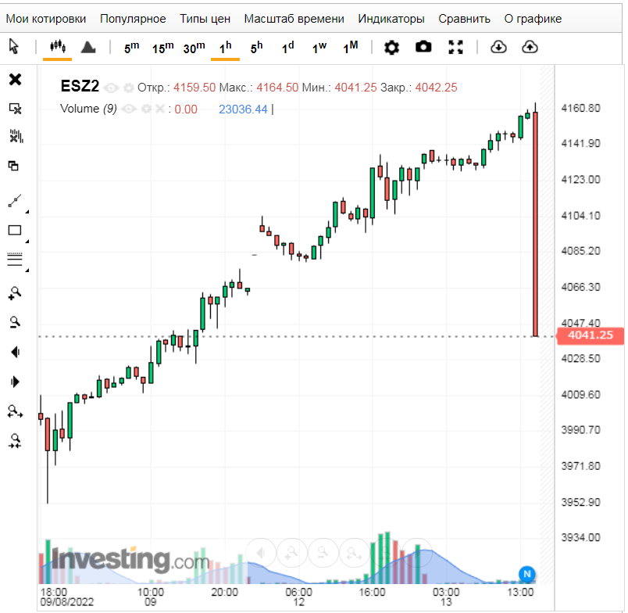Click the zoom-in magnifier in left sidebar
This screenshot has width=628, height=613.
pyautogui.click(x=15, y=293)
